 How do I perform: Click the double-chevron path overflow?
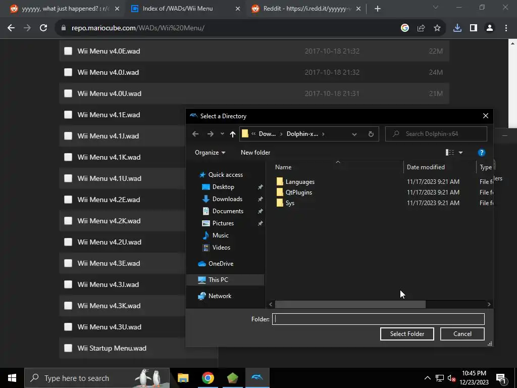coord(253,134)
